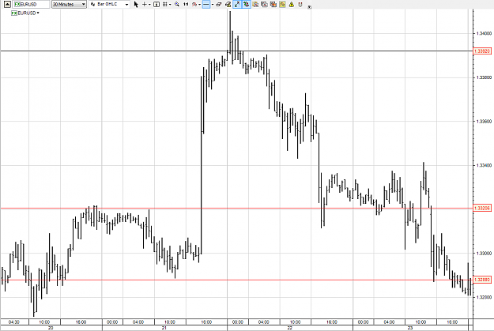
Task: Click the bar spacing icon
Action: [x=186, y=5]
